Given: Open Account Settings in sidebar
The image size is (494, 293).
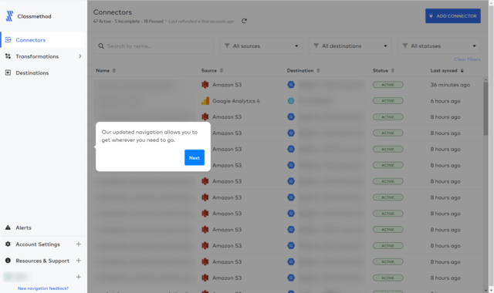Looking at the screenshot, I should (x=38, y=244).
